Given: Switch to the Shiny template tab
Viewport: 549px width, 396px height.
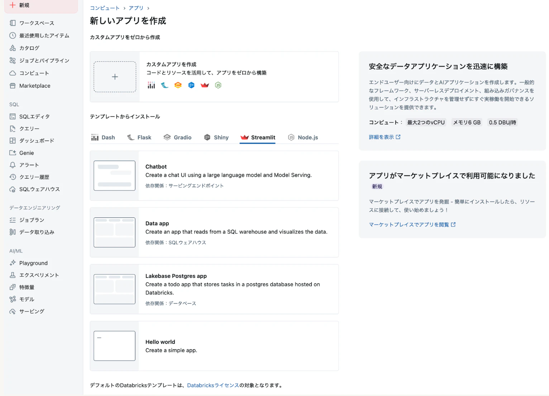Looking at the screenshot, I should coord(216,137).
